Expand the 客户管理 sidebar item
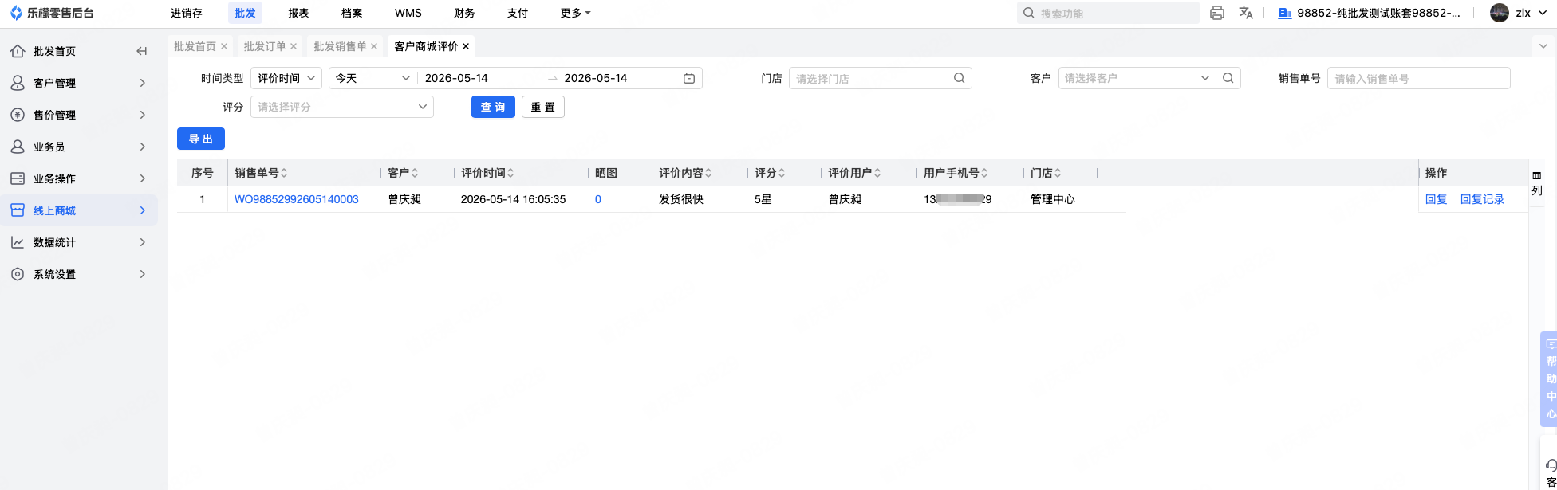 (78, 83)
